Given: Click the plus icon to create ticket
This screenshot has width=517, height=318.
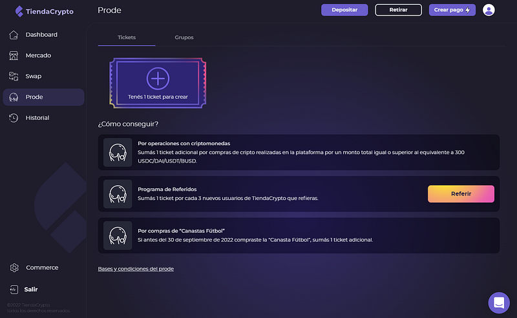Looking at the screenshot, I should point(158,79).
